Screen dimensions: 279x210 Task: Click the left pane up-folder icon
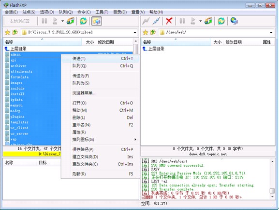point(15,32)
